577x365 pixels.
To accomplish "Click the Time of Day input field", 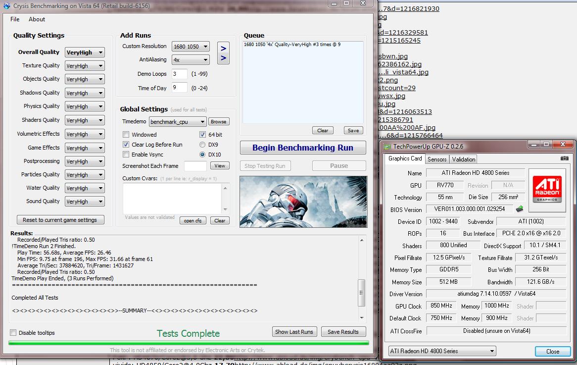I will (x=180, y=88).
